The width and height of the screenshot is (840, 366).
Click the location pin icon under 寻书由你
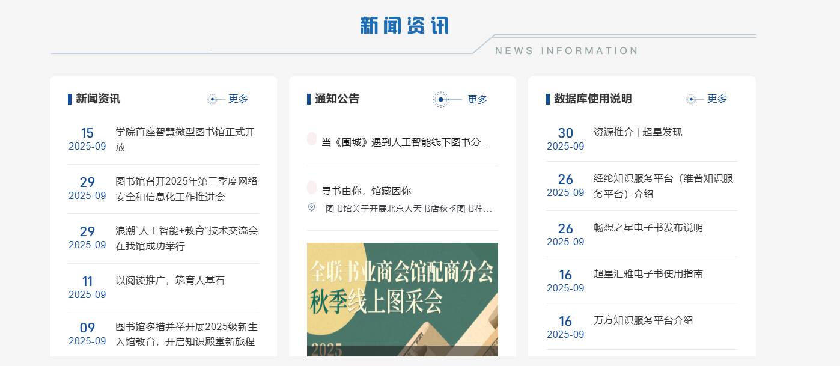point(311,208)
